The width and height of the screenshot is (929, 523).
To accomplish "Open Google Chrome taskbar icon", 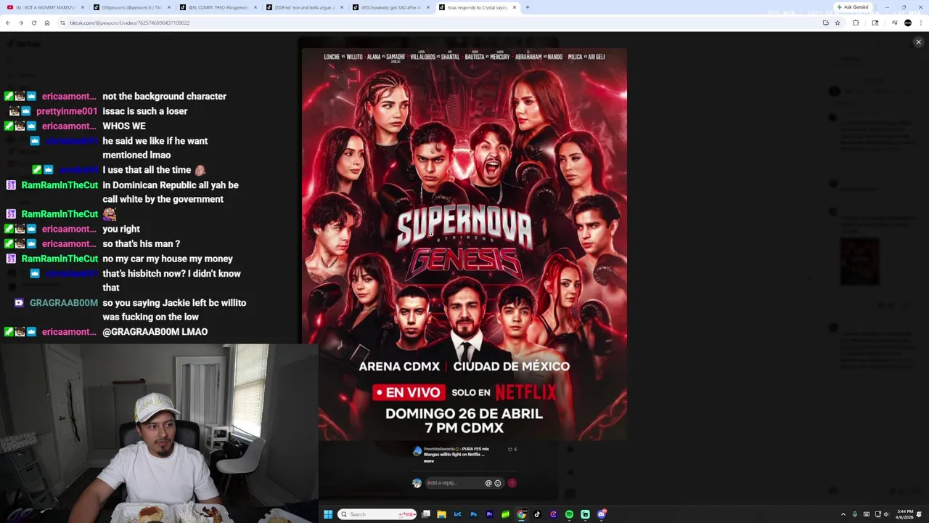I will point(521,514).
